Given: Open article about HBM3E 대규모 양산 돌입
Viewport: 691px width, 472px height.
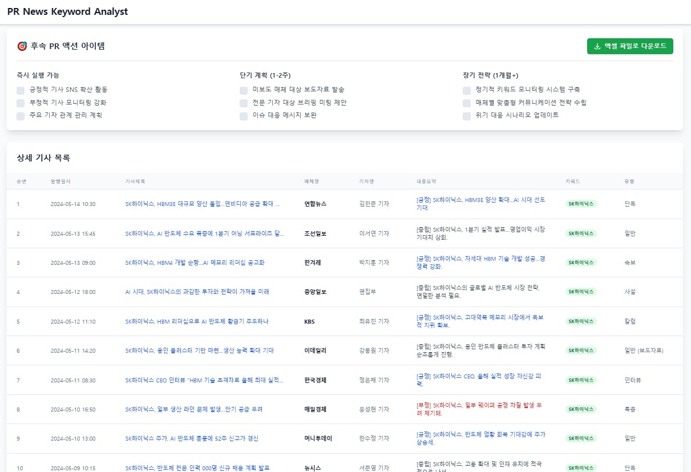Looking at the screenshot, I should 203,204.
